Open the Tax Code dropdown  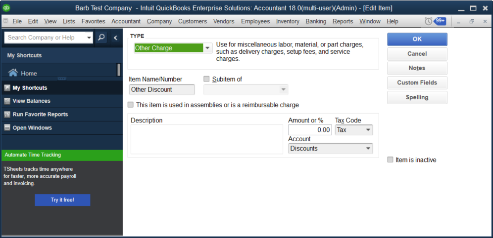click(x=368, y=130)
